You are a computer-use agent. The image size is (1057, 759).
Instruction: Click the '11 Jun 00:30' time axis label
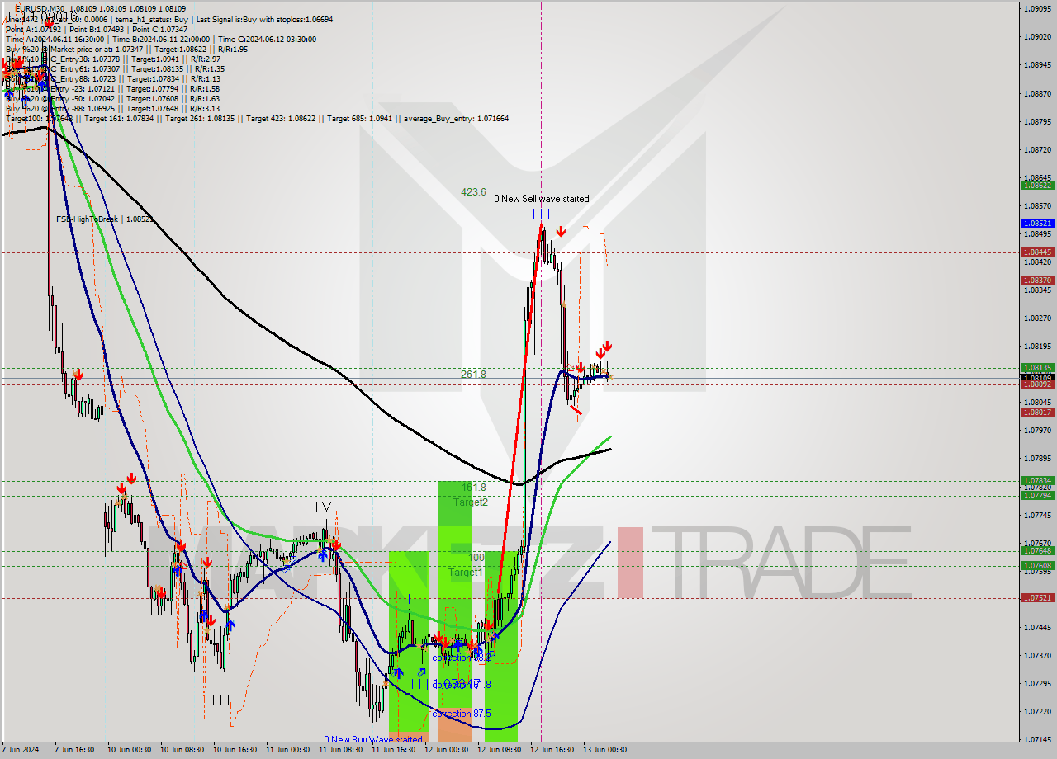point(287,750)
